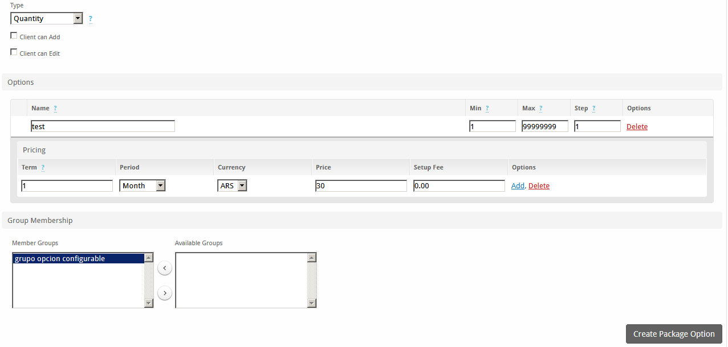Click the Group Membership section header

click(362, 220)
